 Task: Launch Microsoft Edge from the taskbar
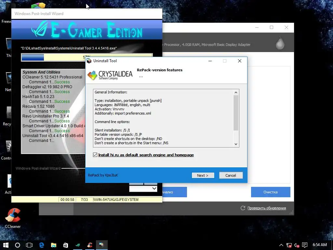click(x=41, y=245)
